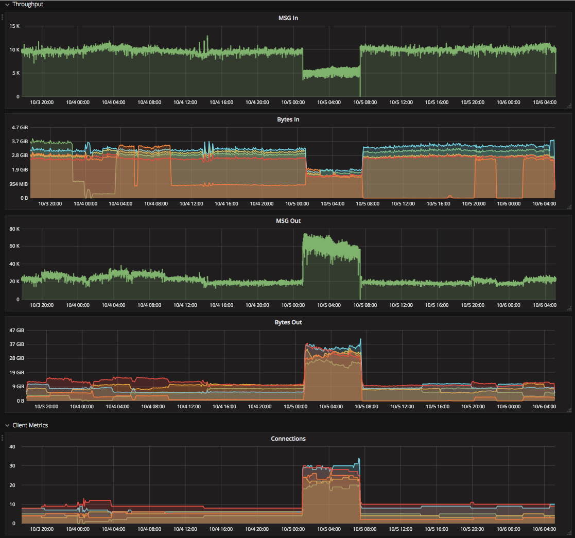Click the 15 K axis label in MSG In
This screenshot has height=538, width=575.
[14, 26]
